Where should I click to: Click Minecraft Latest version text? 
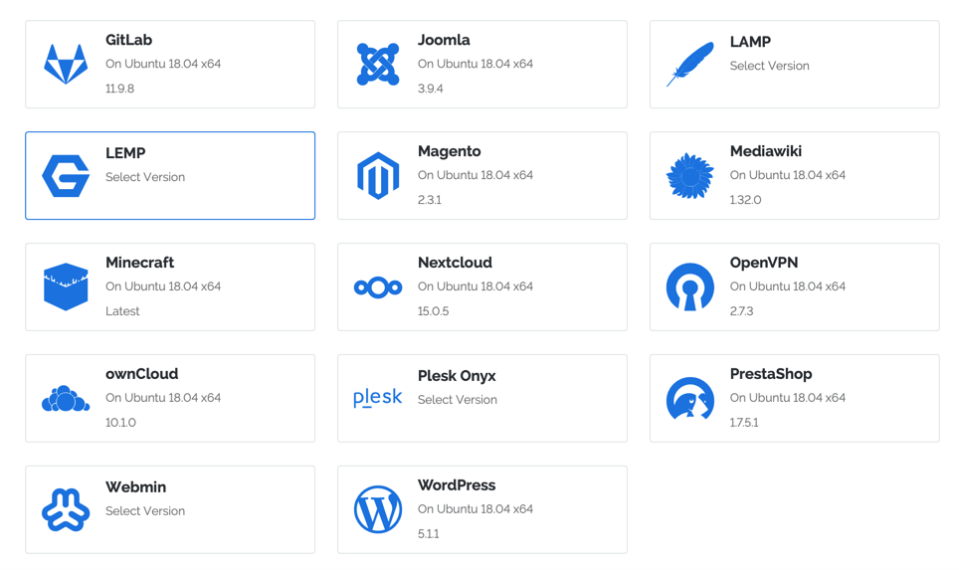click(x=122, y=311)
